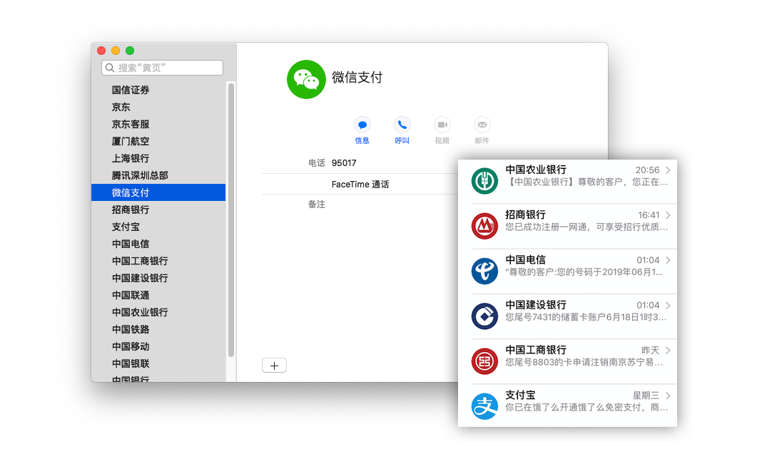Click the green WeChat Pay avatar
Image resolution: width=772 pixels, height=471 pixels.
coord(306,79)
